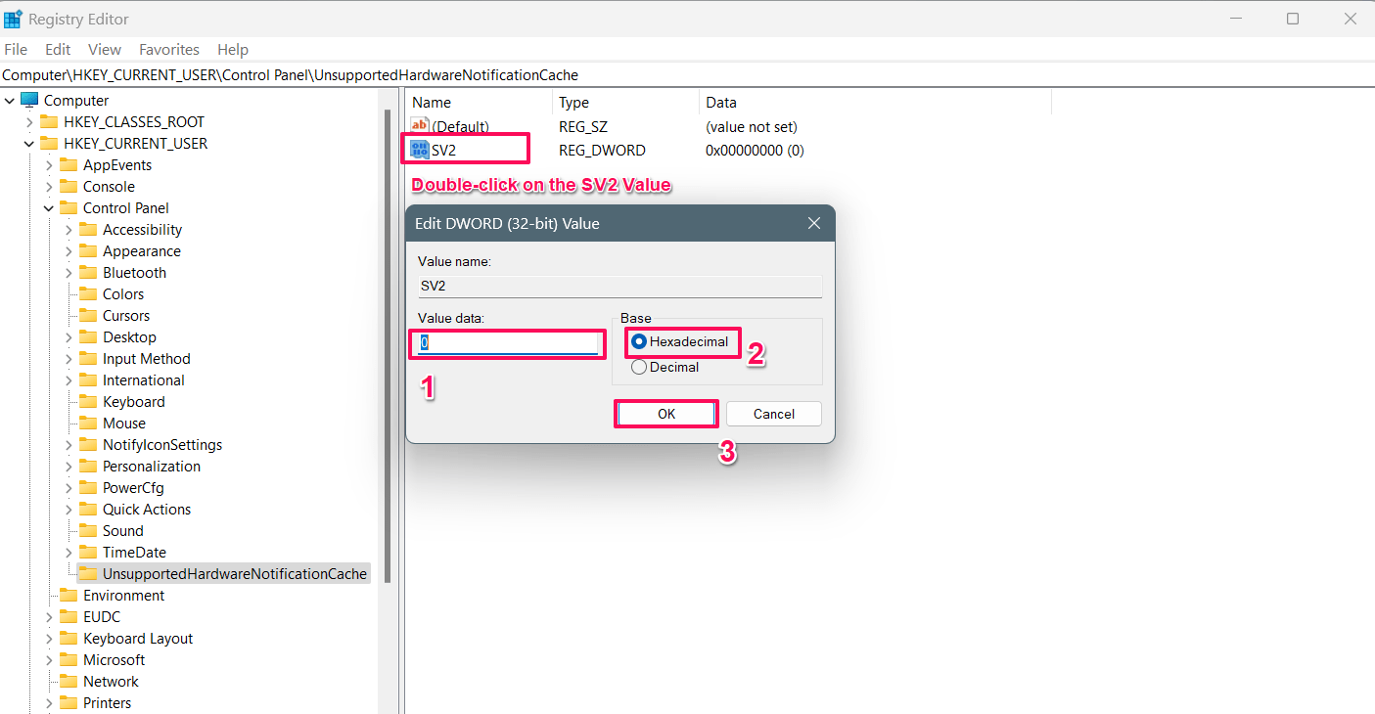
Task: Cancel the Edit DWORD dialog
Action: coord(774,414)
